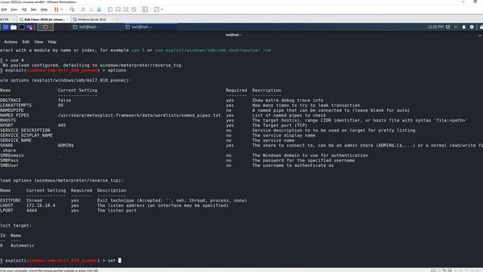Screen dimensions: 483x272
Task: Open the VMware View menu
Action: [14, 10]
